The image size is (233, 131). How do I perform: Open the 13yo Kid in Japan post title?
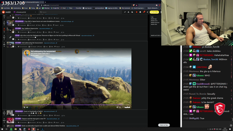coord(42,21)
